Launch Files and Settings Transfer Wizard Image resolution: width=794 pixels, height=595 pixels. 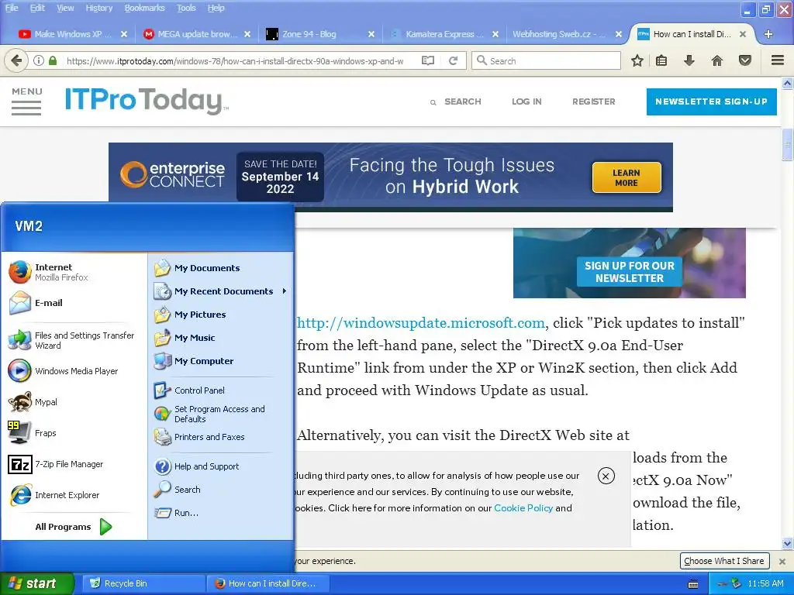(x=74, y=340)
